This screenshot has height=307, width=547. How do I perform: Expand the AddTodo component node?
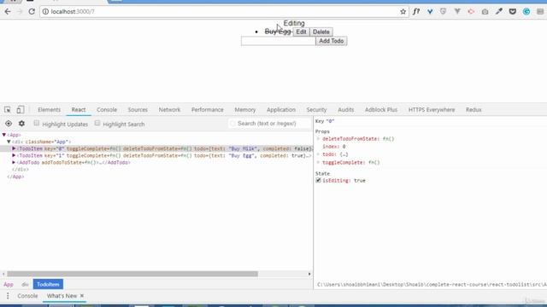click(x=14, y=163)
